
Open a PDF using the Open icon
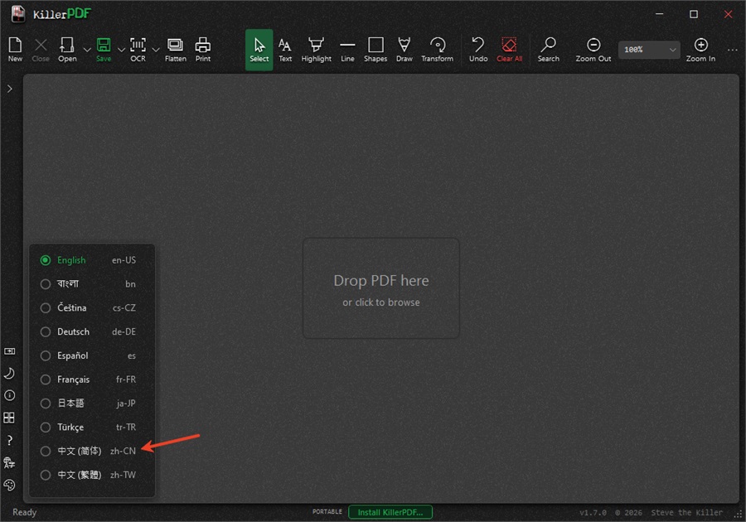(67, 50)
